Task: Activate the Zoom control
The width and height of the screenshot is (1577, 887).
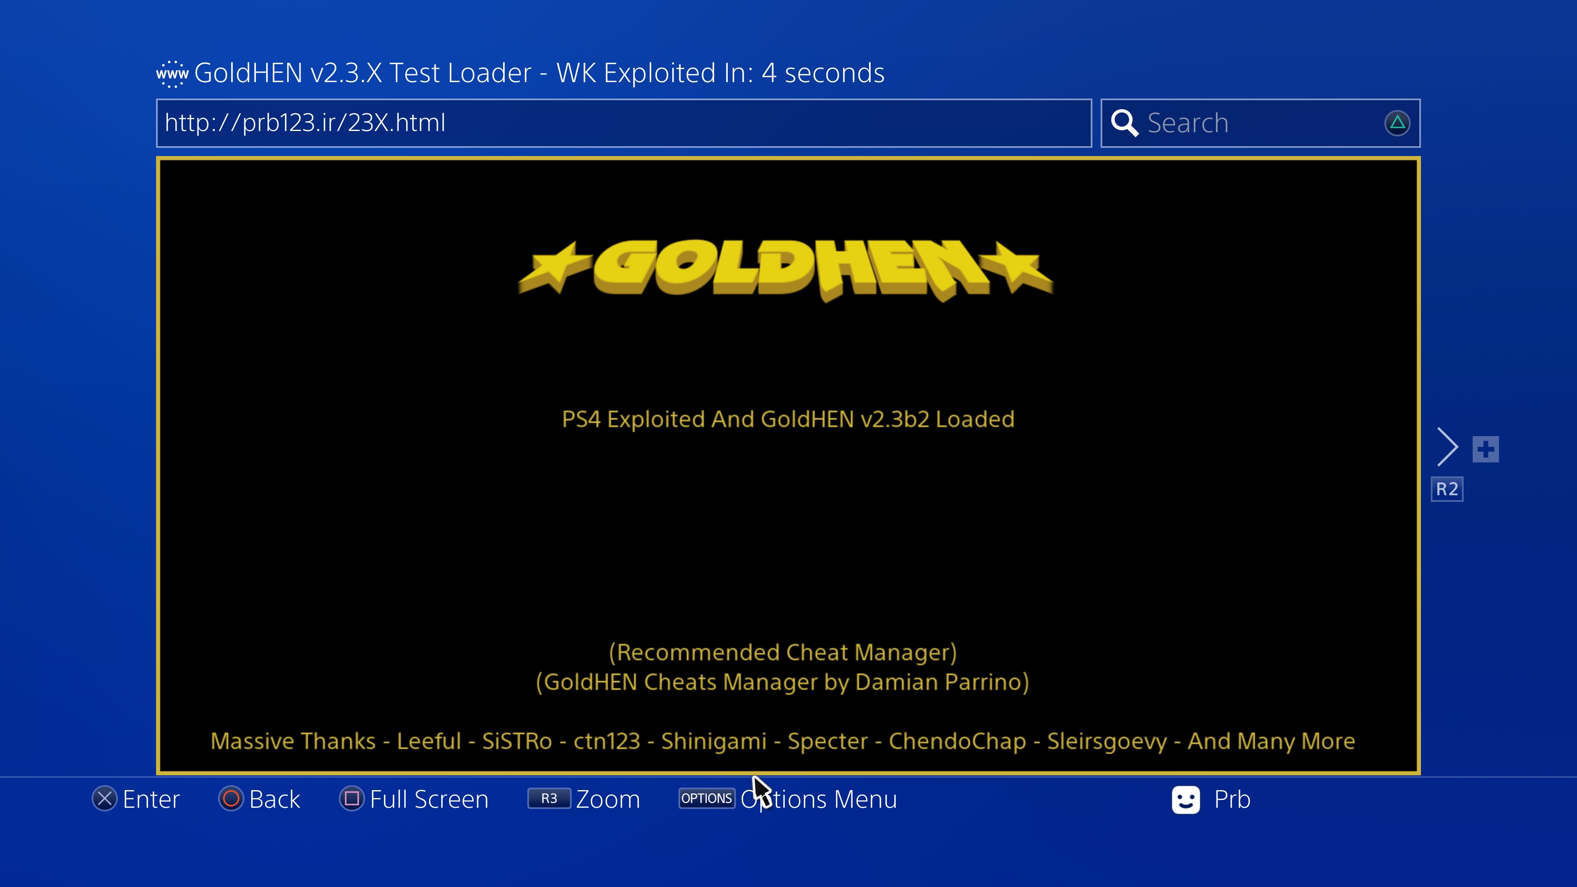Action: (608, 800)
